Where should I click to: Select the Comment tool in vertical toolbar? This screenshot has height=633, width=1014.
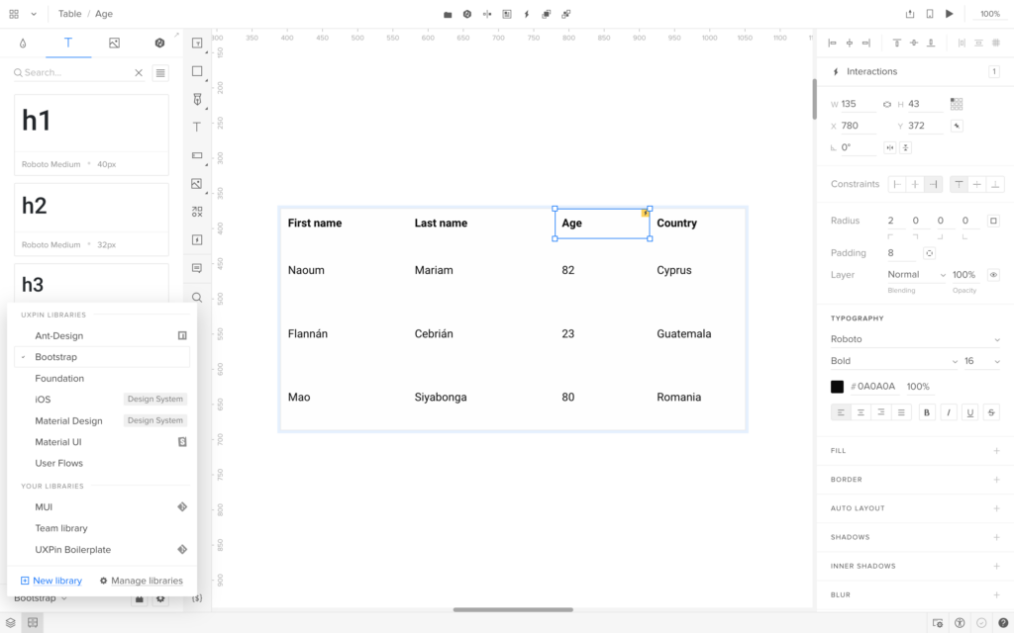point(197,268)
